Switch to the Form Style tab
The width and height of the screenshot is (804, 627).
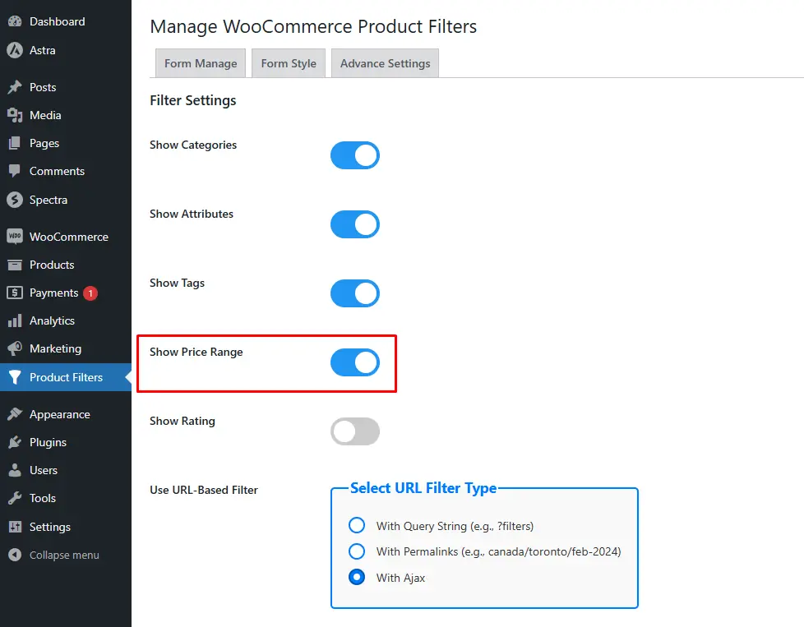pos(289,63)
